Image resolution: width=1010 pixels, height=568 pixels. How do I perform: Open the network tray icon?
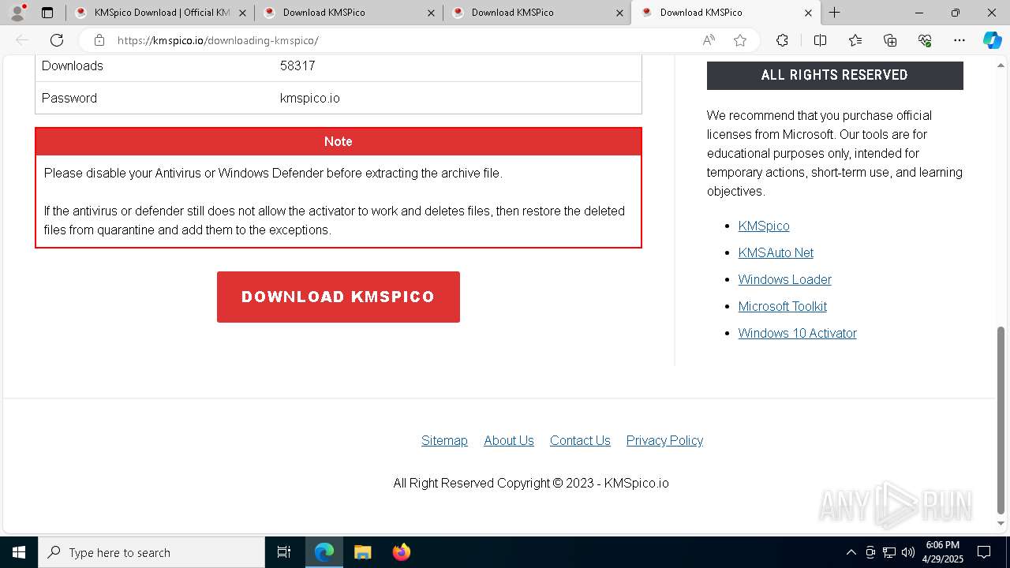(889, 552)
